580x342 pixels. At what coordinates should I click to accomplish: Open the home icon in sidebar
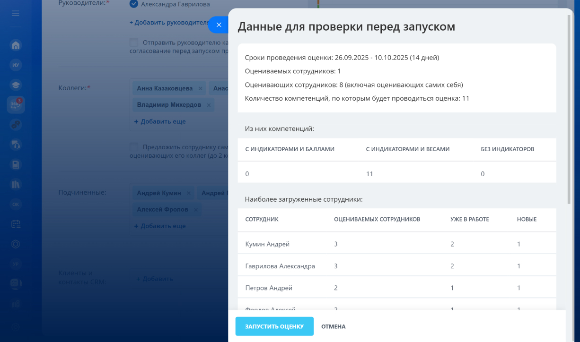[x=16, y=46]
